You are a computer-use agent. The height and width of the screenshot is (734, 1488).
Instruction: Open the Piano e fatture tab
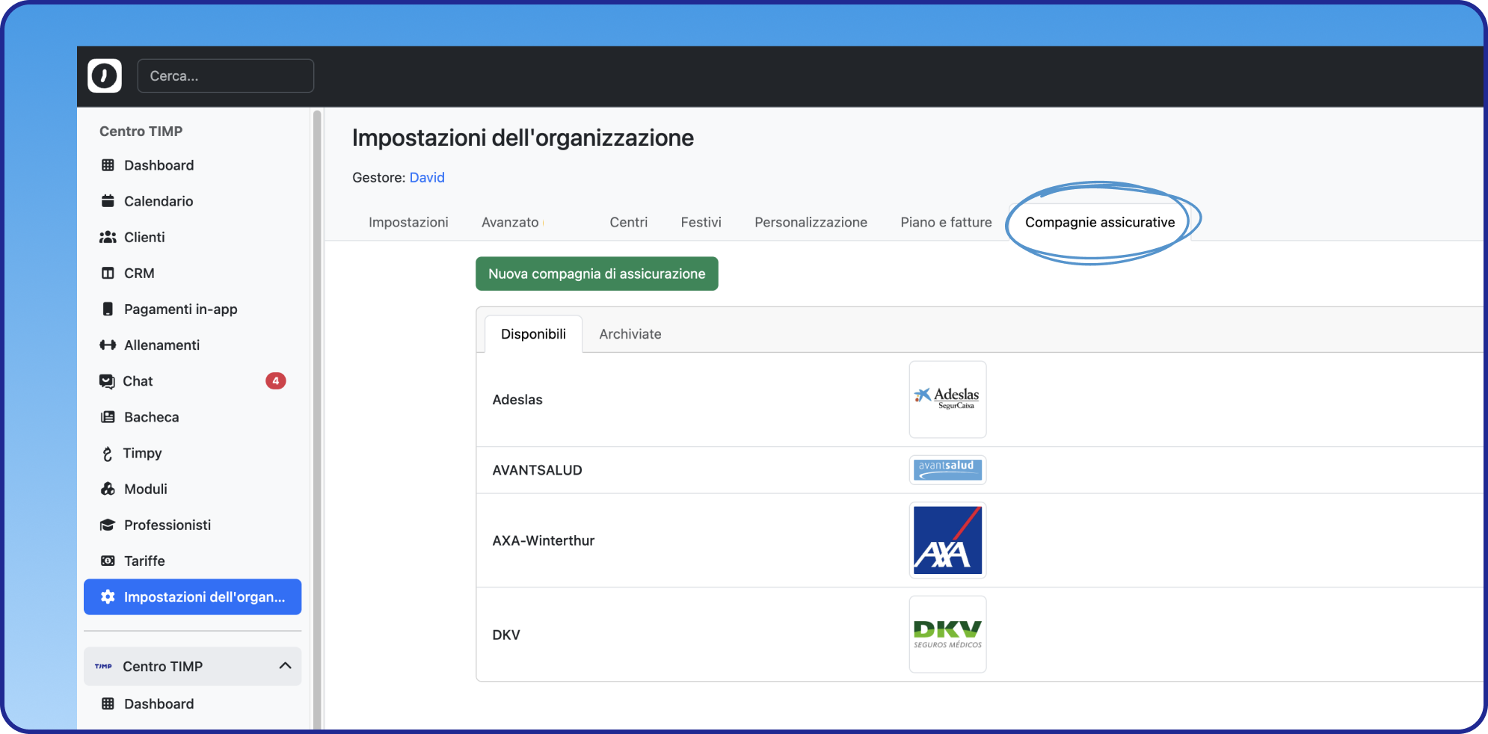946,222
